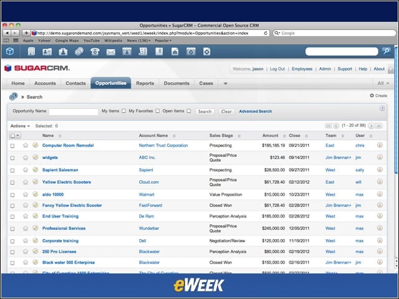
Task: Sort by the Account Name column arrows
Action: 174,136
